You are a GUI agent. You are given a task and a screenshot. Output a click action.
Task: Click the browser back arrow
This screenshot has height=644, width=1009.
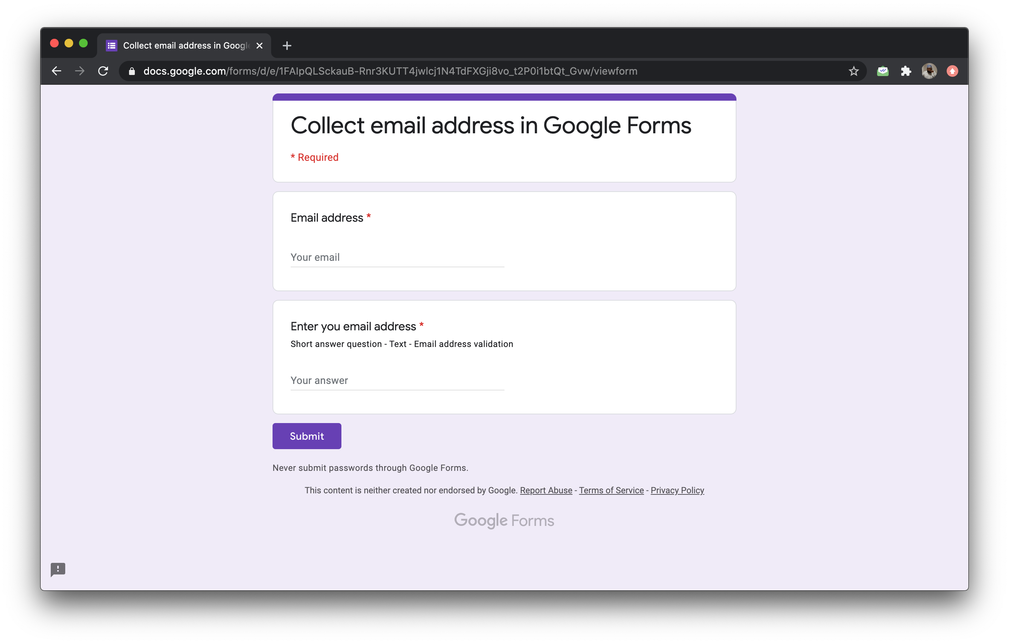(57, 71)
